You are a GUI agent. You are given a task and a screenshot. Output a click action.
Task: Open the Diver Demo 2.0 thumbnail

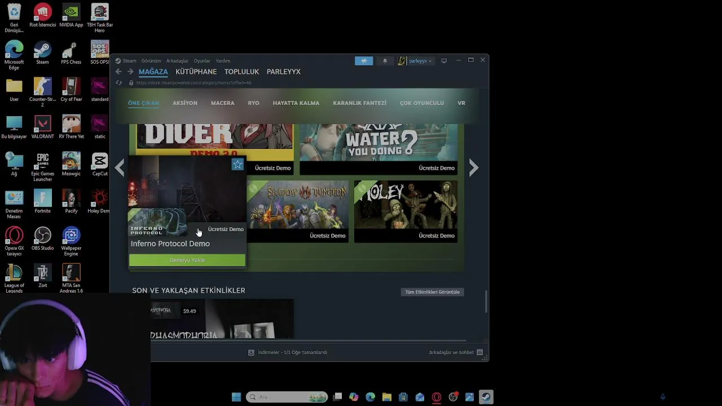pos(214,140)
